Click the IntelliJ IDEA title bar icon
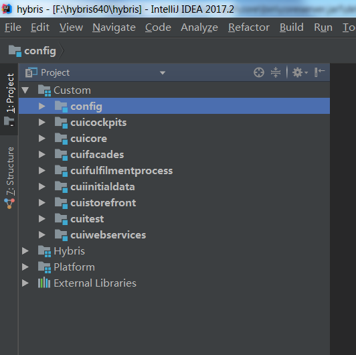This screenshot has width=356, height=355. point(7,9)
